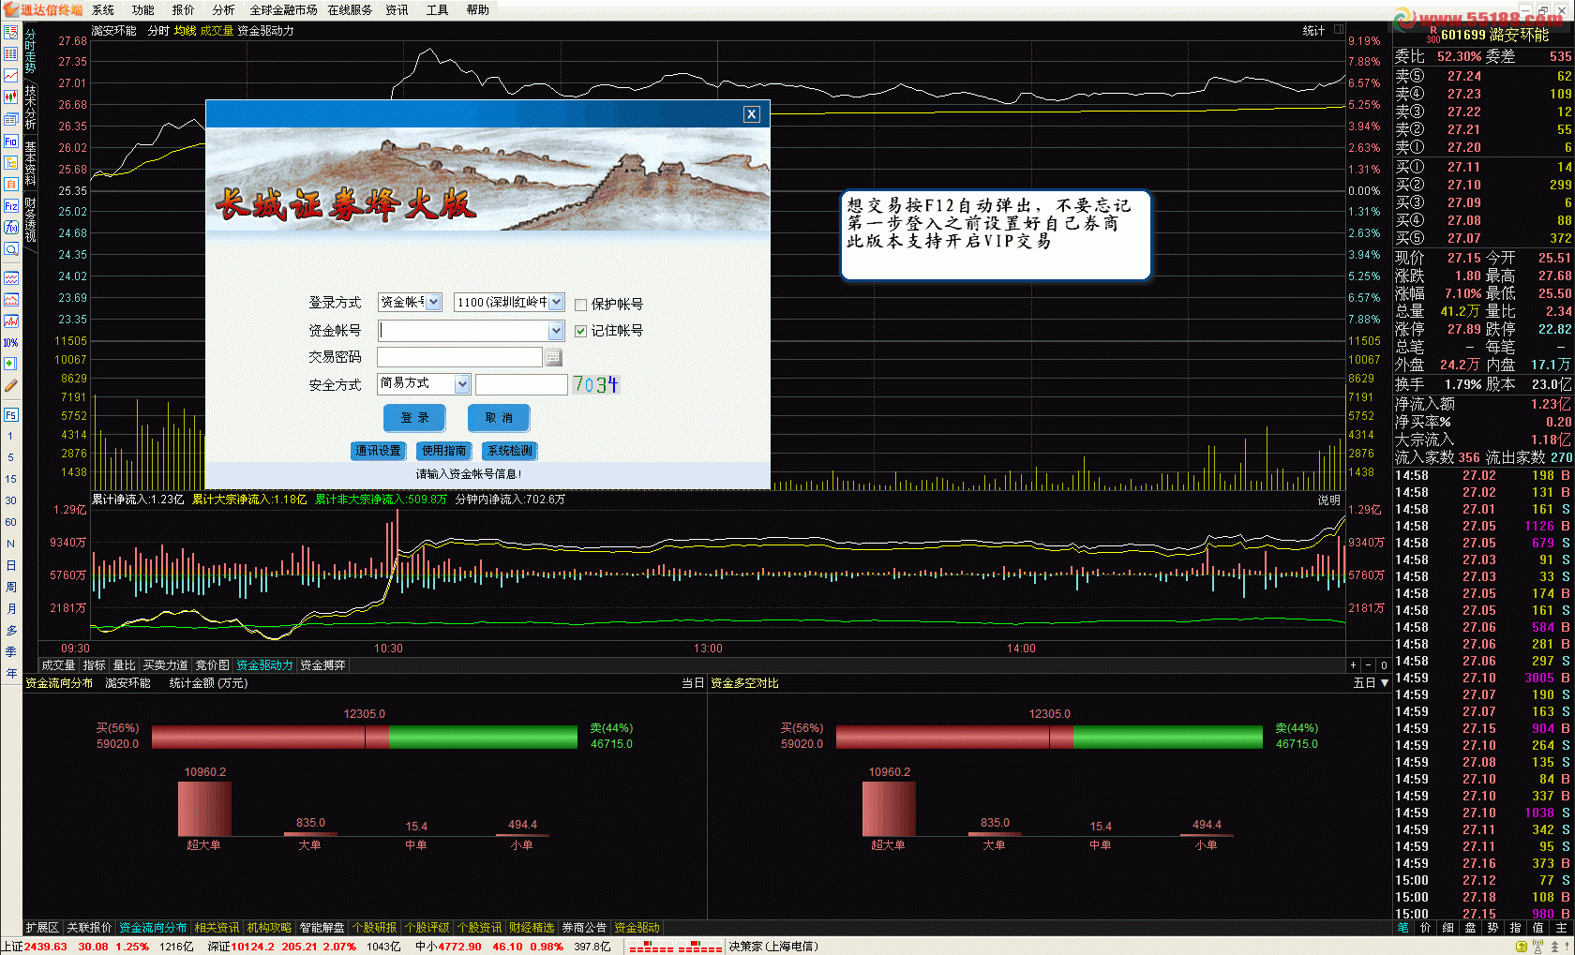The height and width of the screenshot is (955, 1575).
Task: Click the green arrow export icon in left toolbar
Action: pyautogui.click(x=10, y=364)
